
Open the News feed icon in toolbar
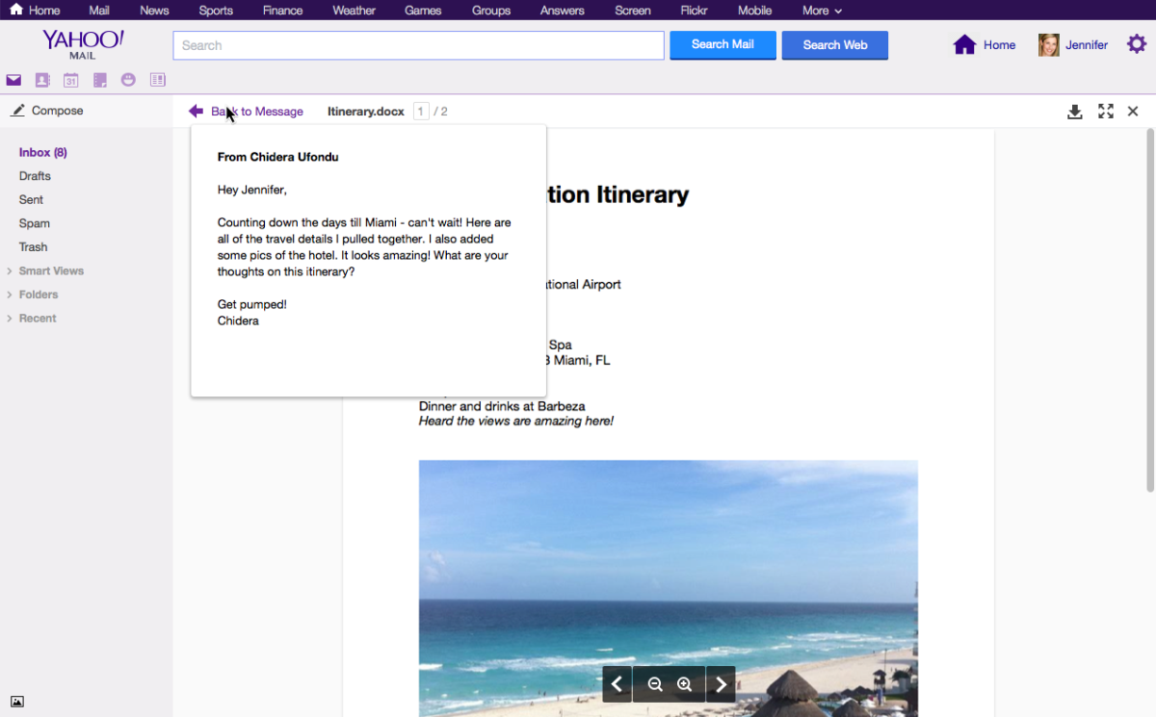click(157, 80)
